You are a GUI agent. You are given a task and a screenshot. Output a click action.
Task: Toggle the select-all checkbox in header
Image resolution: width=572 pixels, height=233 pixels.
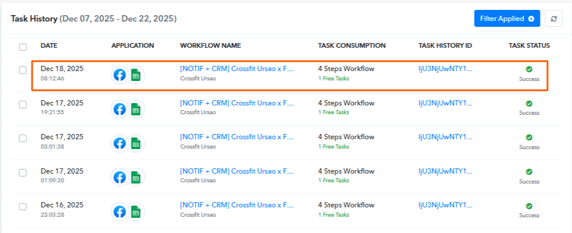coord(23,47)
